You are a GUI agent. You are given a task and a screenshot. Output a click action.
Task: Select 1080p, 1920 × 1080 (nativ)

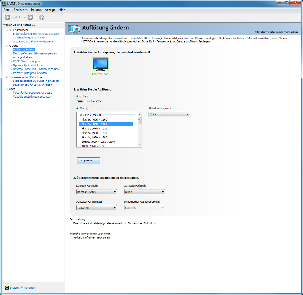106,142
